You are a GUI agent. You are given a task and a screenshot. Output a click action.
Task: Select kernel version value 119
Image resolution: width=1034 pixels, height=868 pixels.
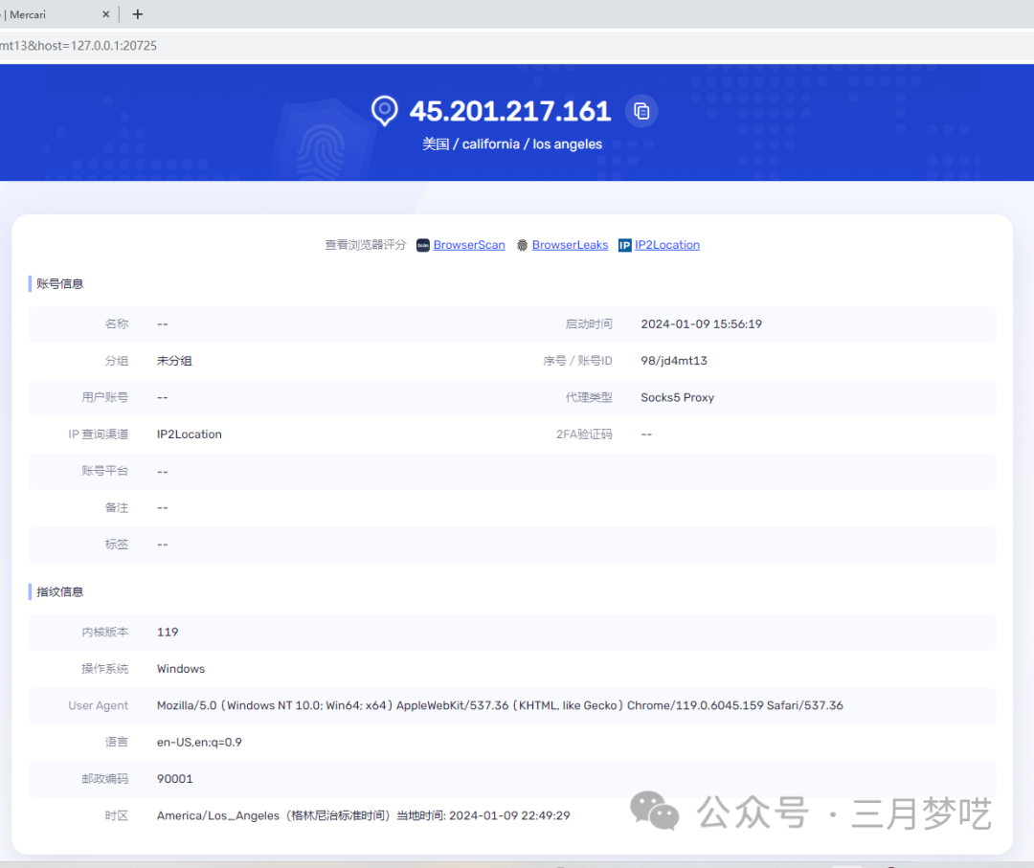point(168,632)
